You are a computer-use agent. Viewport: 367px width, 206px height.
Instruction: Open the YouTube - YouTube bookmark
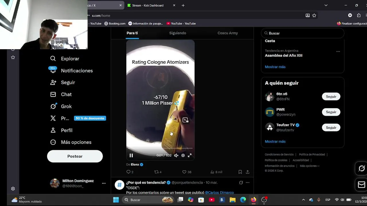click(181, 23)
